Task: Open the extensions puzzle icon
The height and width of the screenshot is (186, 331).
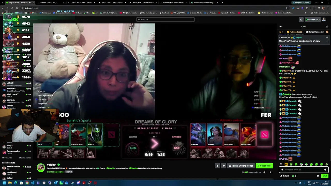Action: pos(307,8)
